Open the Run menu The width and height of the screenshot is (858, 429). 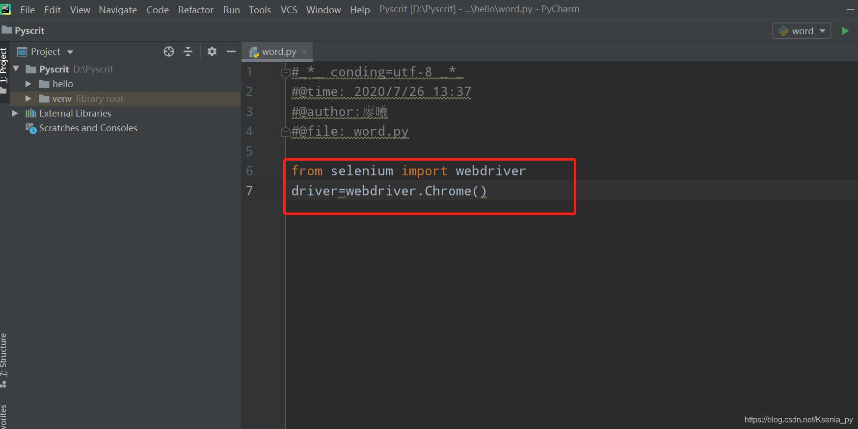click(232, 10)
